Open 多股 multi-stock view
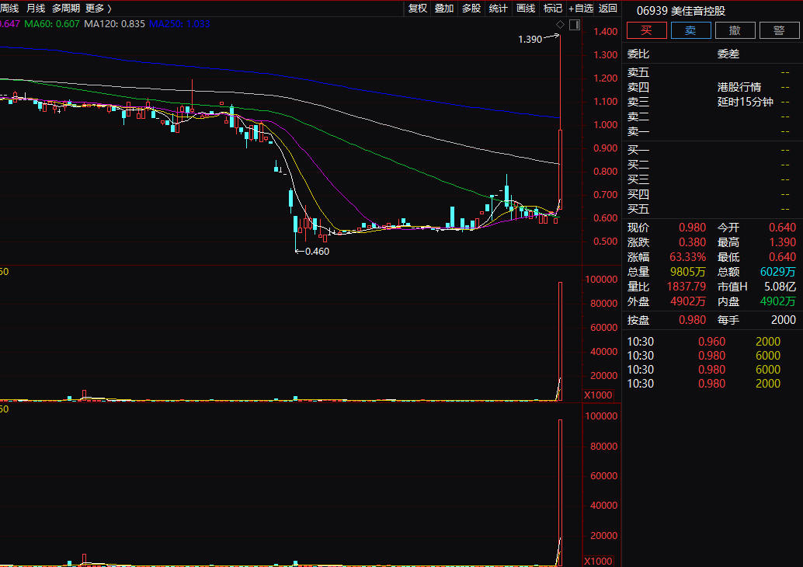This screenshot has width=803, height=567. [471, 9]
